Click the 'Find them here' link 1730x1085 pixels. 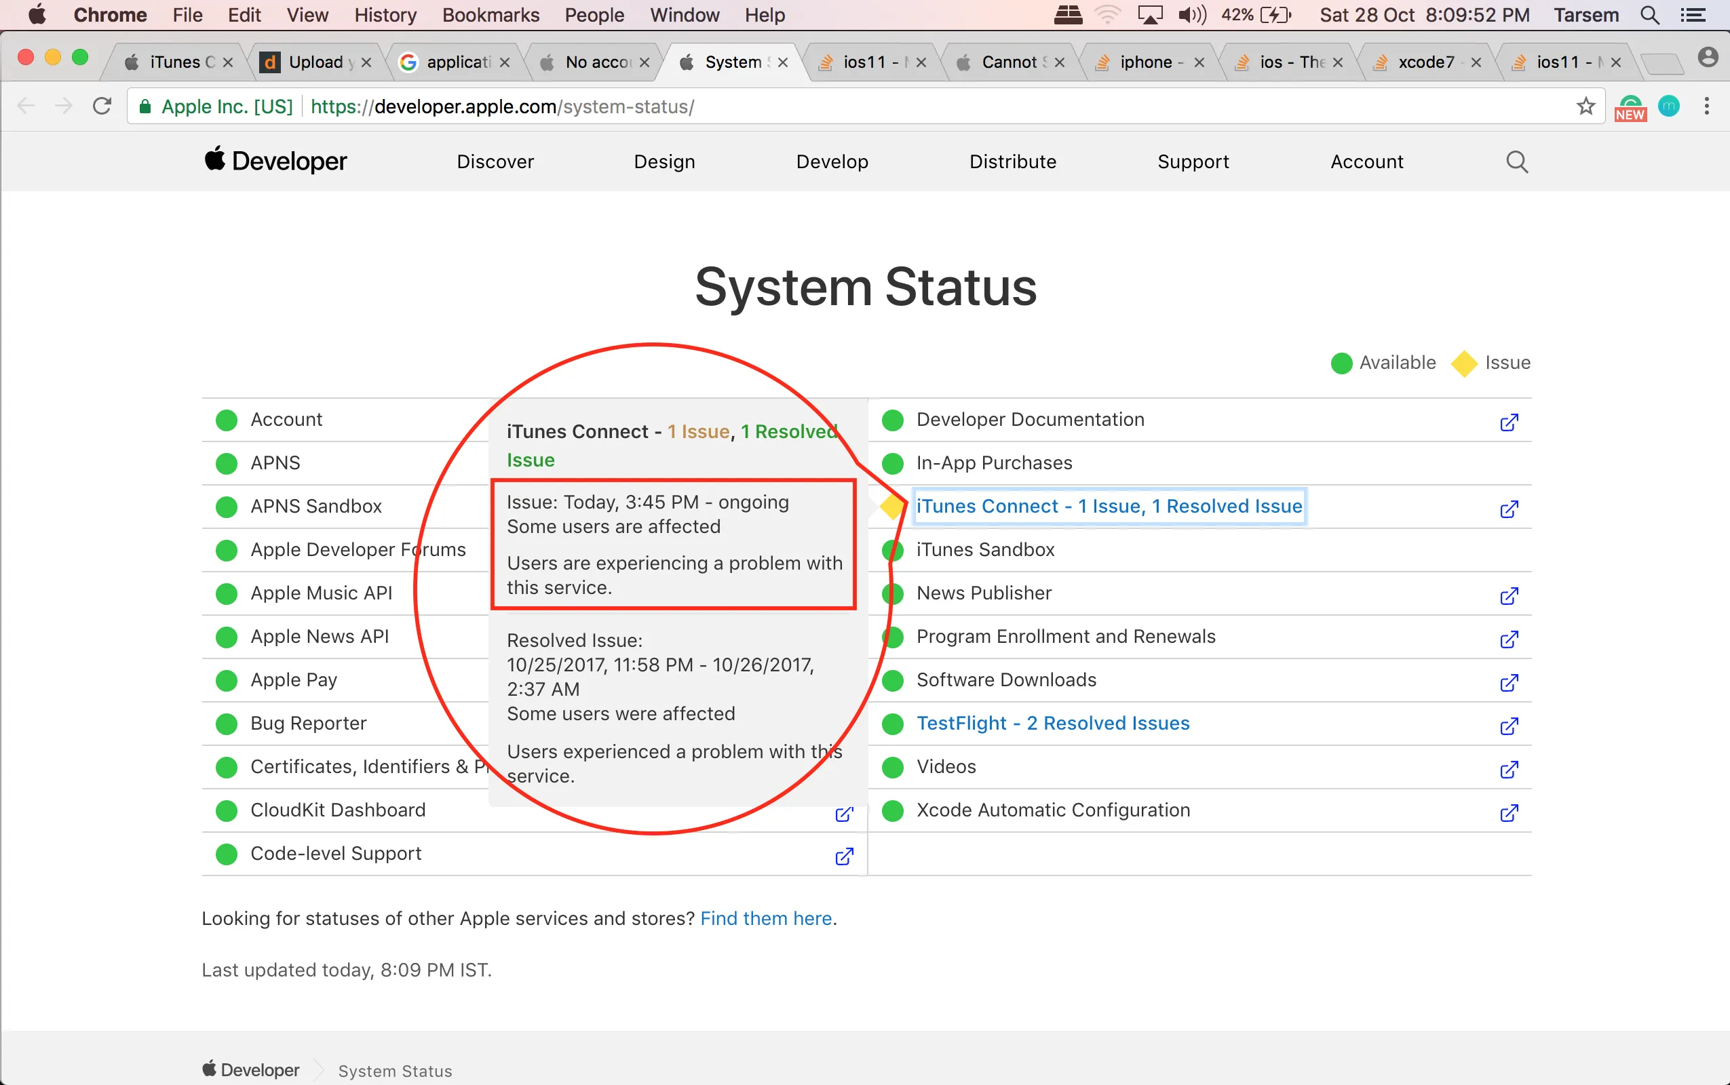765,918
